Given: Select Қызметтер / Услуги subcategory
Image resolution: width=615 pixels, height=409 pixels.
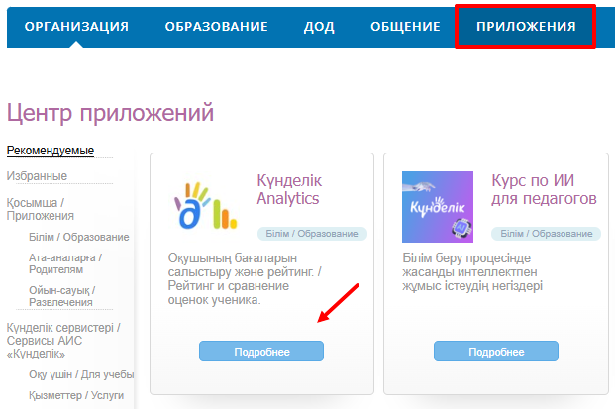Looking at the screenshot, I should (x=76, y=394).
